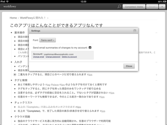Close Settings with the X icon
The image size is (167, 125).
135,31
